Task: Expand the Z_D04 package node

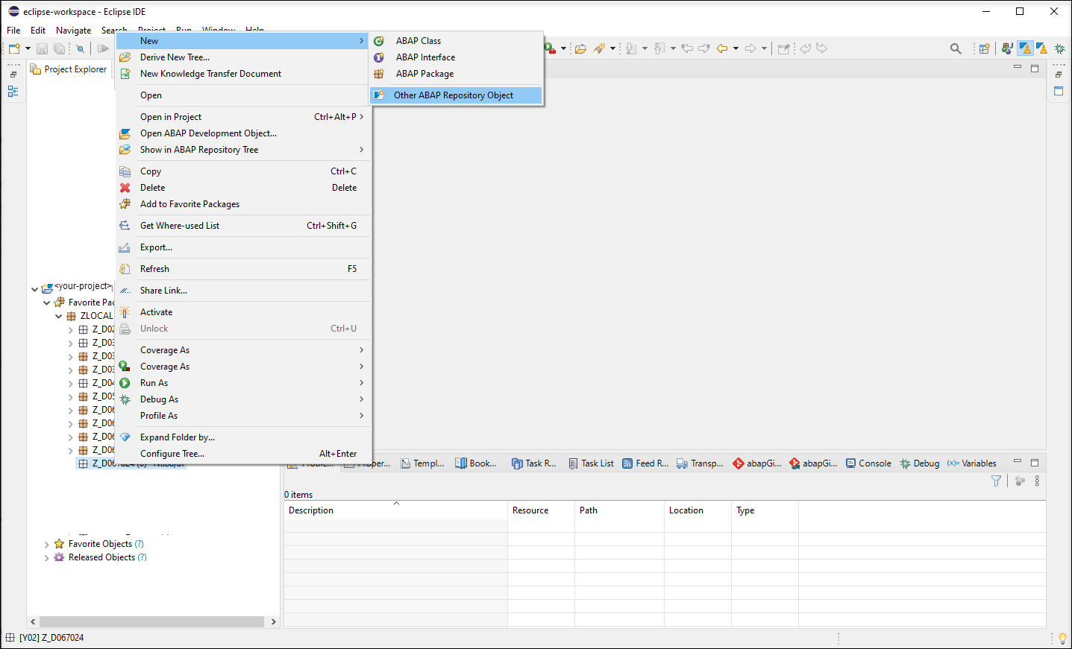Action: 71,383
